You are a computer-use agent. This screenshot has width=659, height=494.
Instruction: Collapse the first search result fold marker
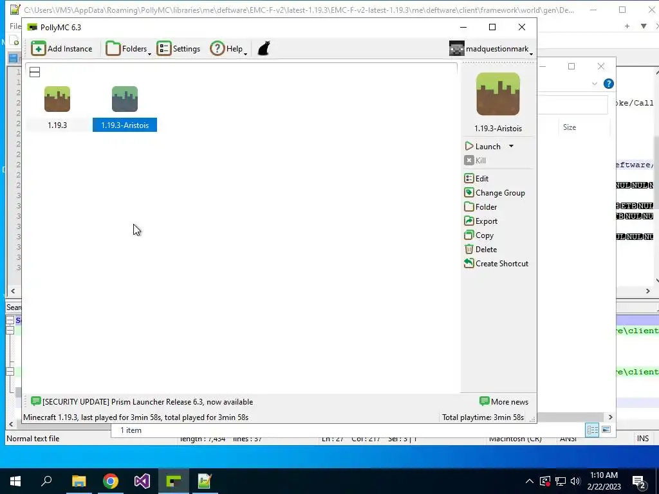click(x=10, y=320)
